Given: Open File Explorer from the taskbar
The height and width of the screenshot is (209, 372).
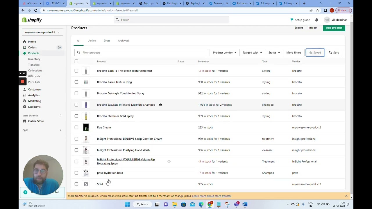Looking at the screenshot, I should tap(175, 204).
